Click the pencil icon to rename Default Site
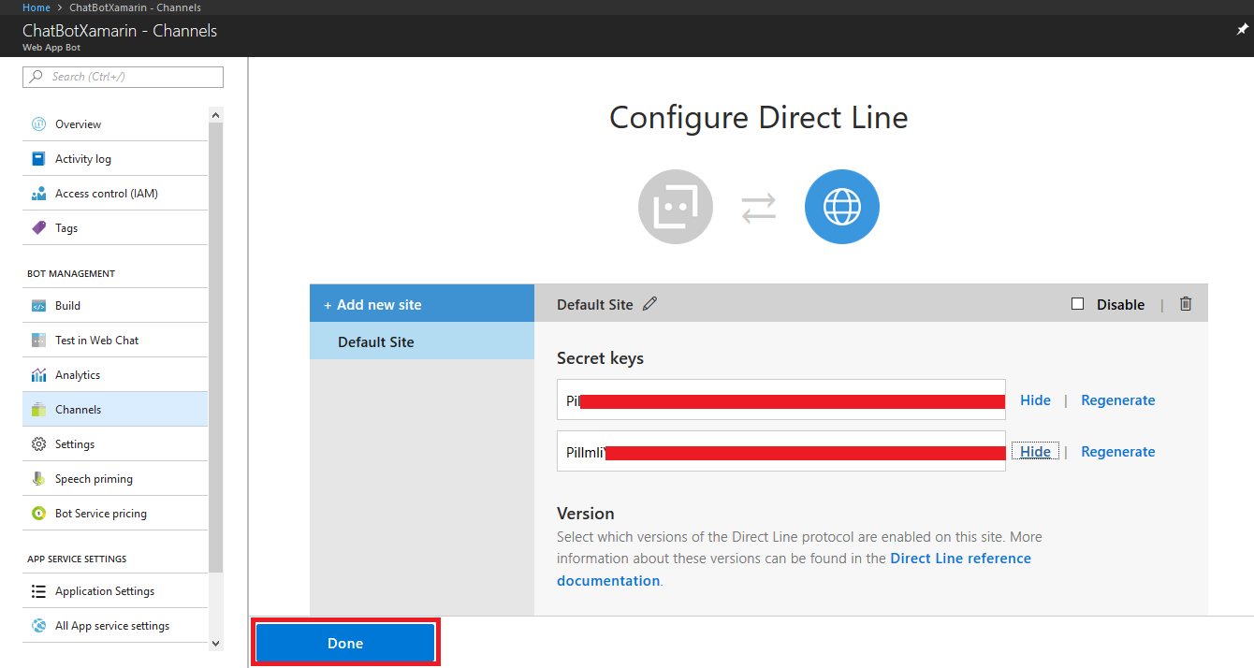The width and height of the screenshot is (1254, 668). tap(649, 304)
